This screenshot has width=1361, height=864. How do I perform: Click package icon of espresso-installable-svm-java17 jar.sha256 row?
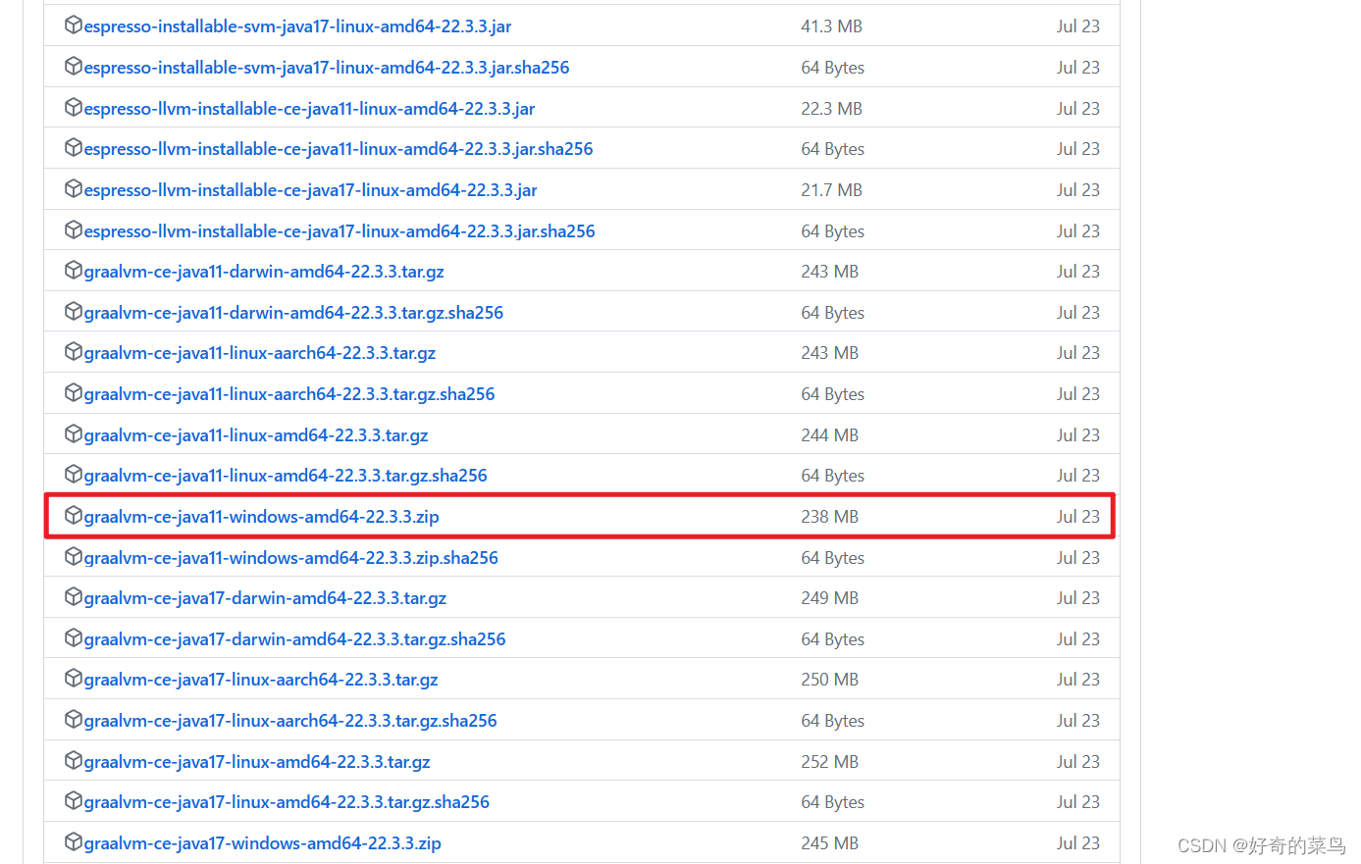click(x=73, y=66)
